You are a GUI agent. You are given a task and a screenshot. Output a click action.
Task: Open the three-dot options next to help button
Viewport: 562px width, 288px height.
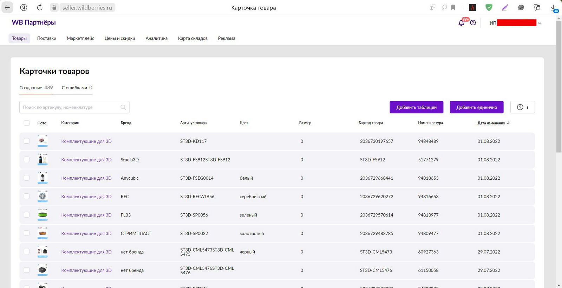(528, 107)
